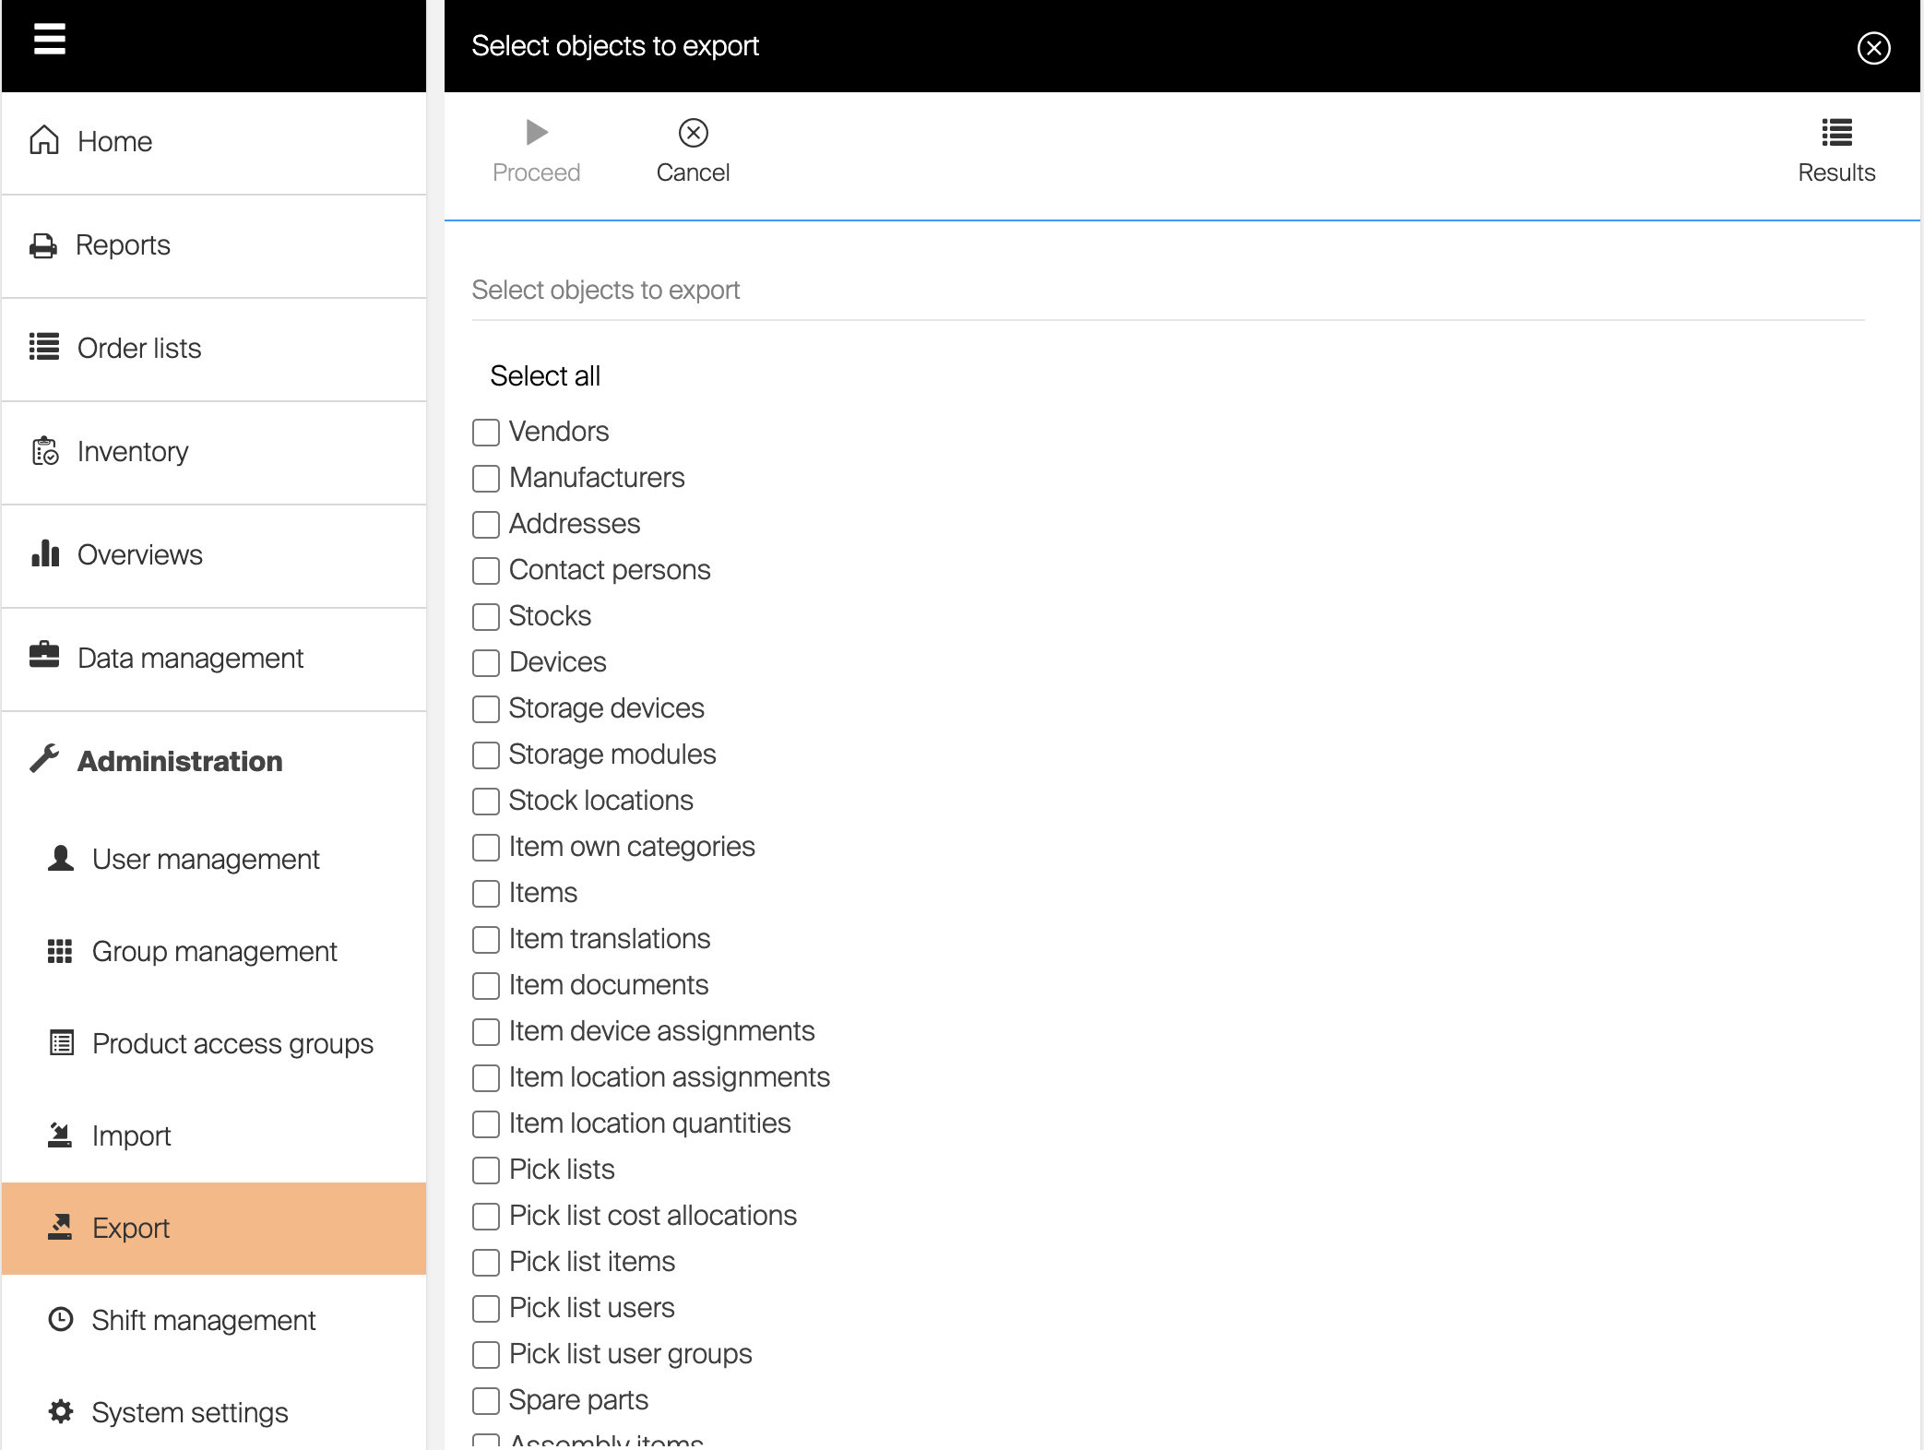
Task: Open the hamburger menu icon
Action: coord(50,40)
